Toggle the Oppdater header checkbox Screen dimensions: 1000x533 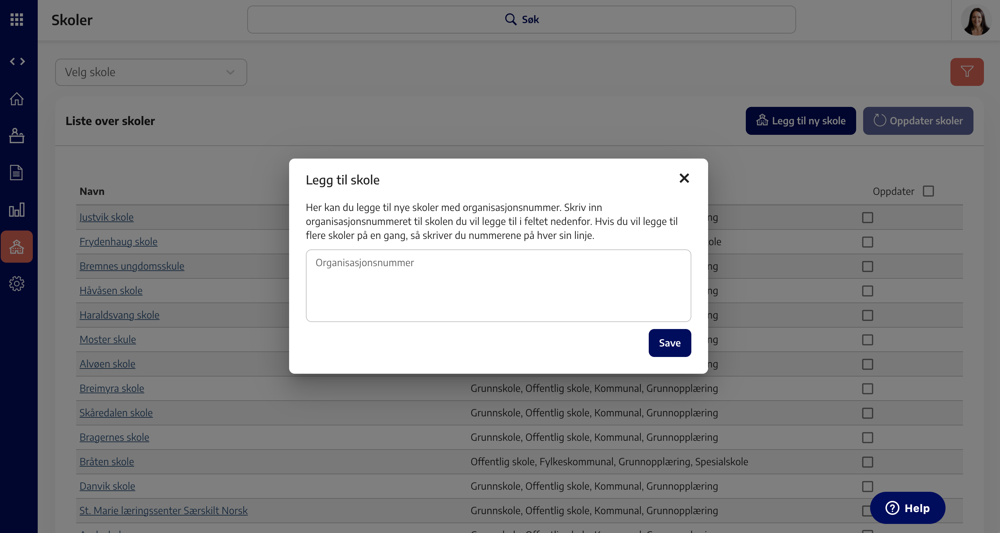tap(928, 191)
